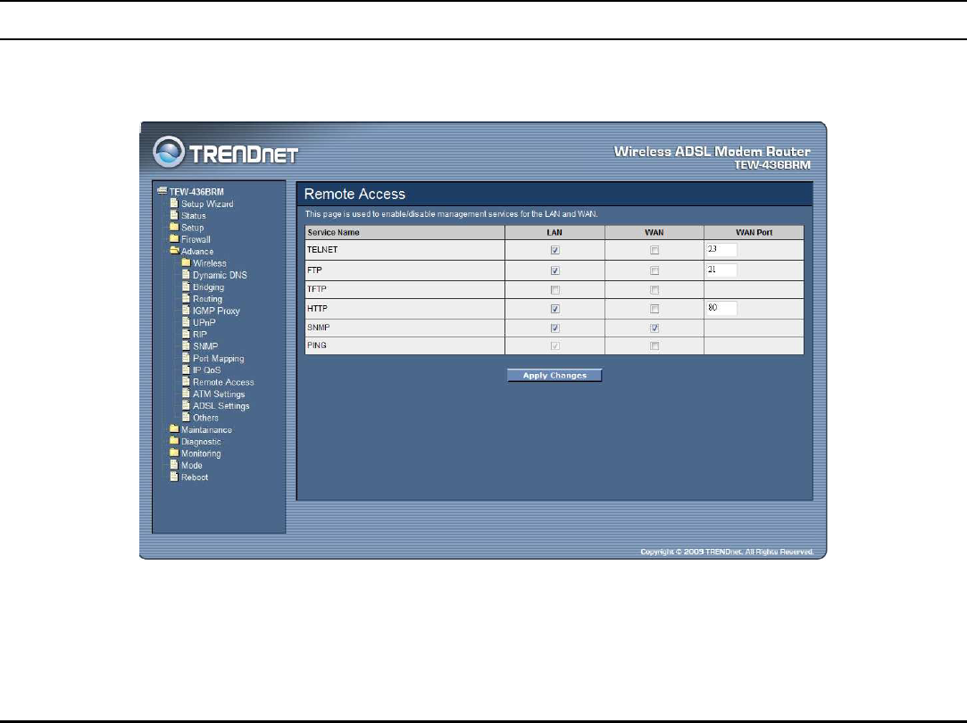Click the TELNET WAN port field
Viewport: 967px width, 723px height.
[x=721, y=250]
